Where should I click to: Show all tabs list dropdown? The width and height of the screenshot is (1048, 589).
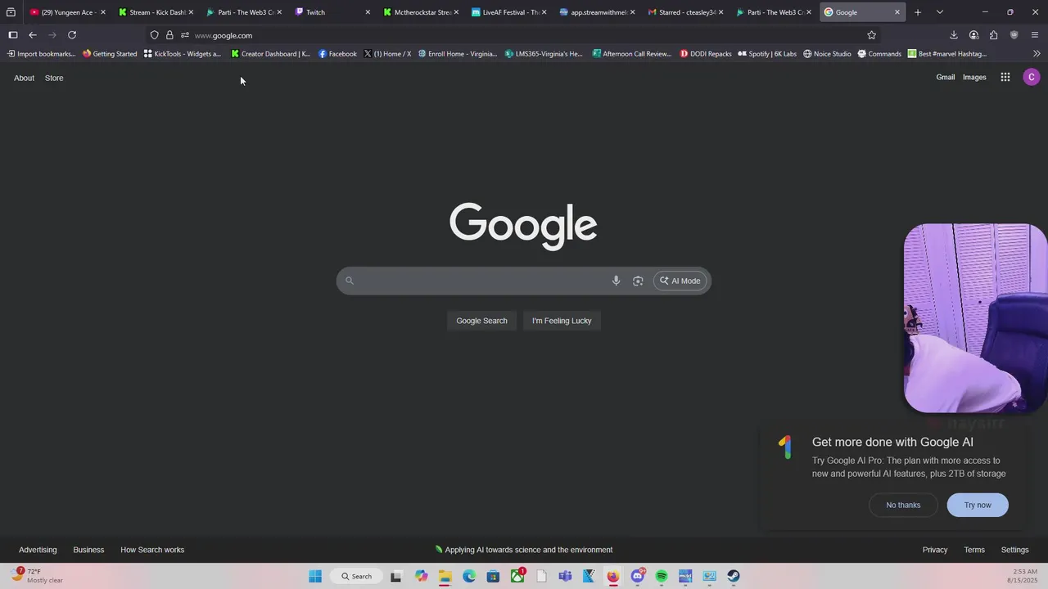pos(940,12)
